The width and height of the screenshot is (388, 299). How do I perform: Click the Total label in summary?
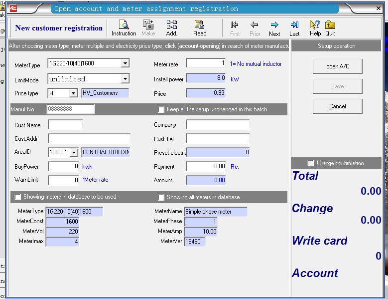(305, 176)
